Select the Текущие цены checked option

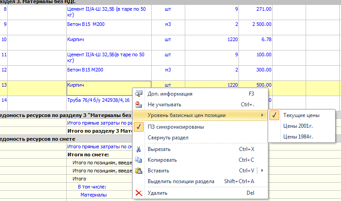[x=301, y=115]
